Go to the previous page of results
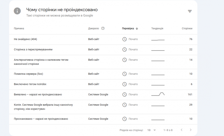The image size is (224, 136). coord(182,130)
